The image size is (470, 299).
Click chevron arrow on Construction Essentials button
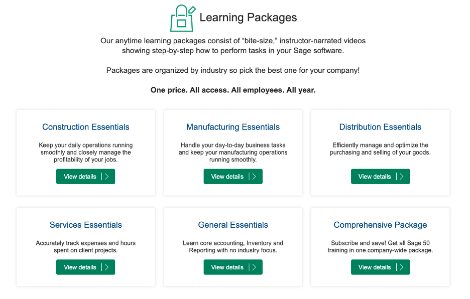point(107,177)
